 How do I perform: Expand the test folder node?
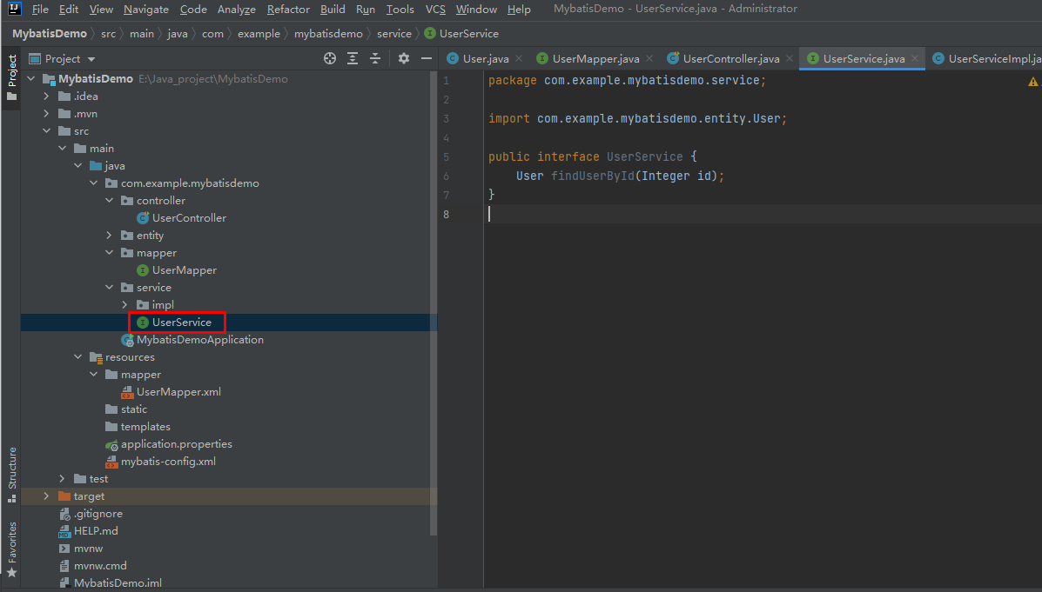pyautogui.click(x=61, y=478)
